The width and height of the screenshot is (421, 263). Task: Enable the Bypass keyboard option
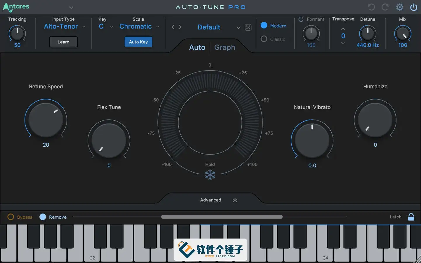coord(11,217)
